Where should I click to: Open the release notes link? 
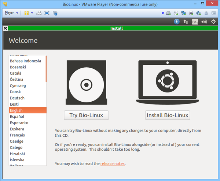tap(113, 163)
